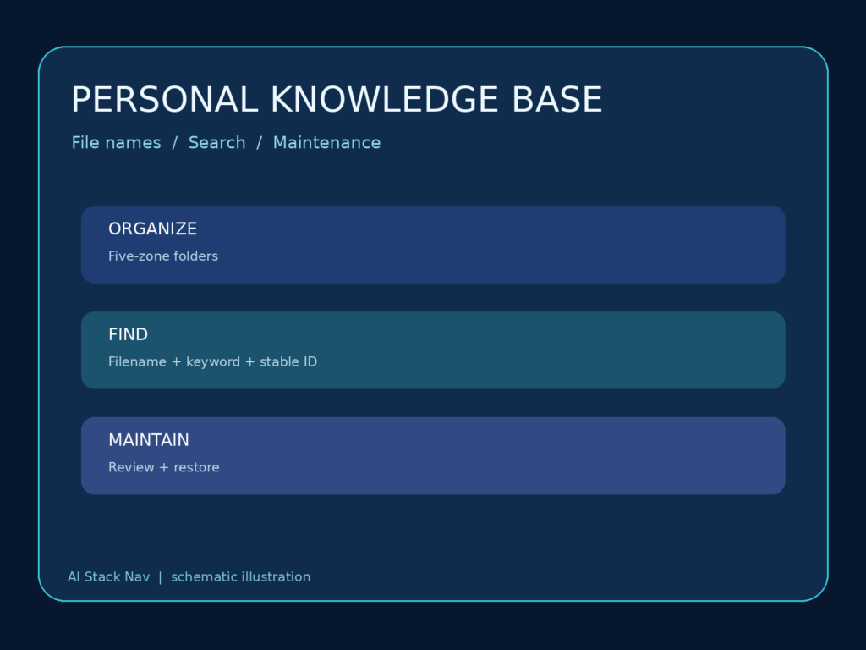Click the "PERSONAL KNOWLEDGE BASE" title

point(337,100)
